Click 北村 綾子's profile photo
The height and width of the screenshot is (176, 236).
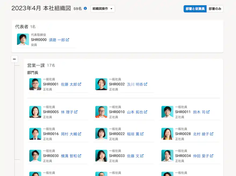(x=167, y=134)
